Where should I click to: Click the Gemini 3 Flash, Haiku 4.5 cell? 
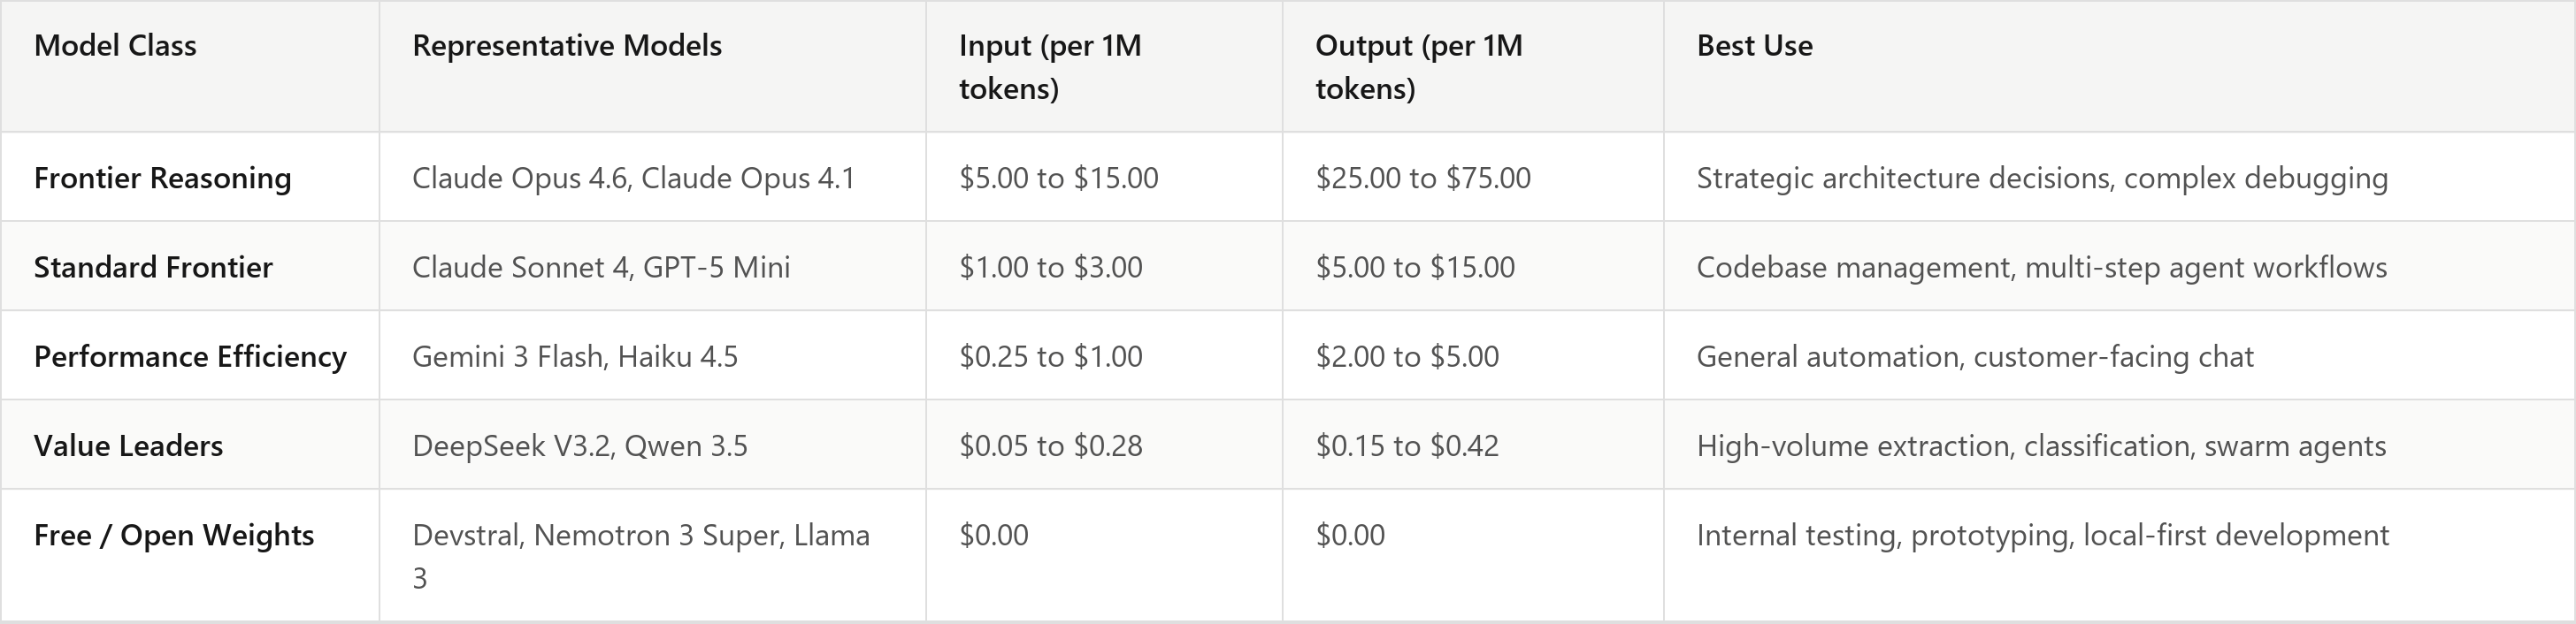[575, 356]
